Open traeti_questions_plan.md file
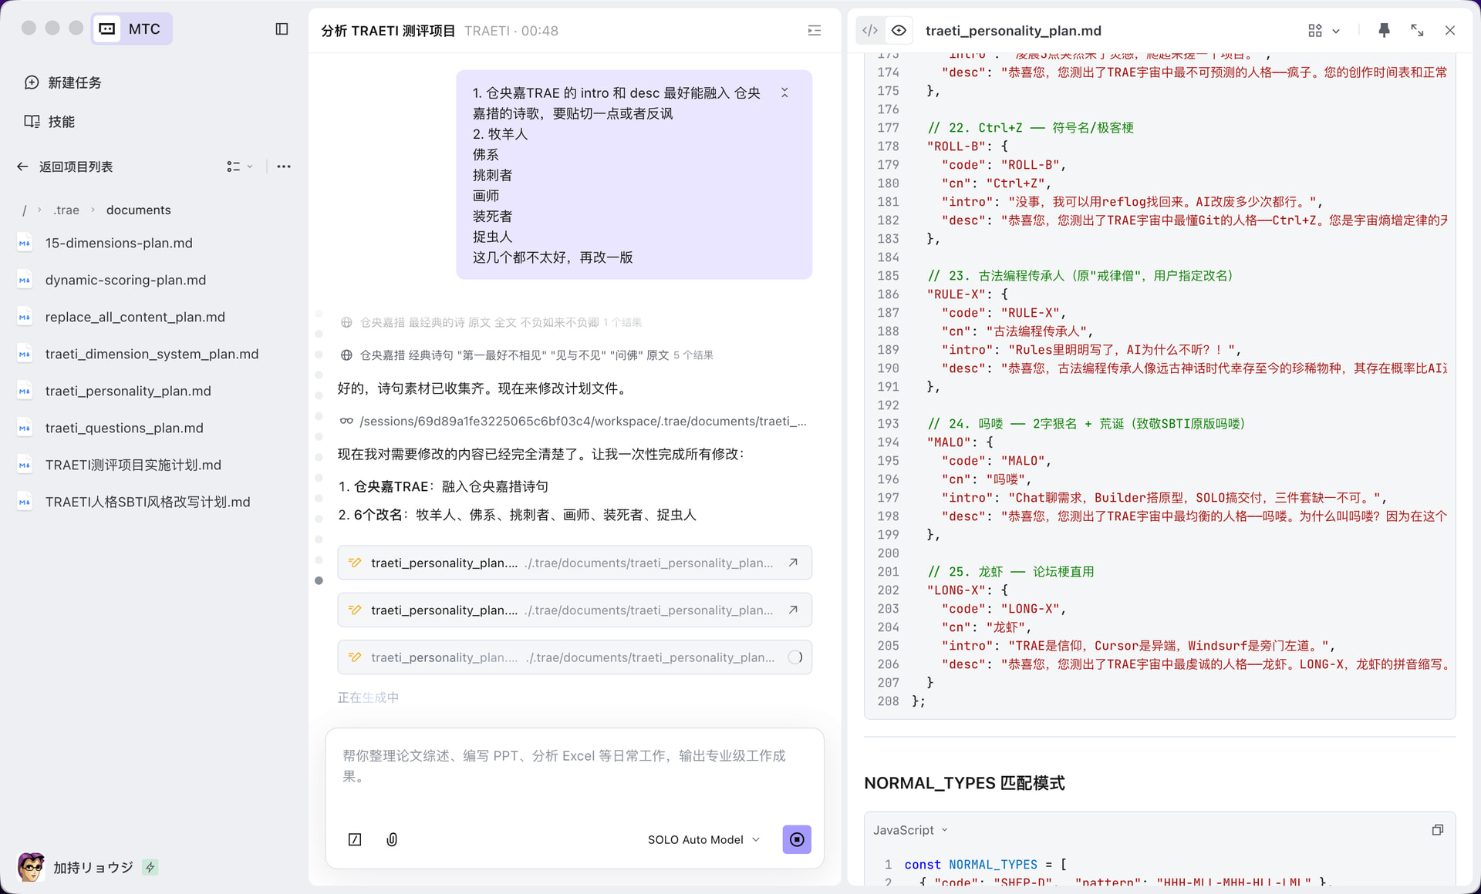 [x=124, y=428]
